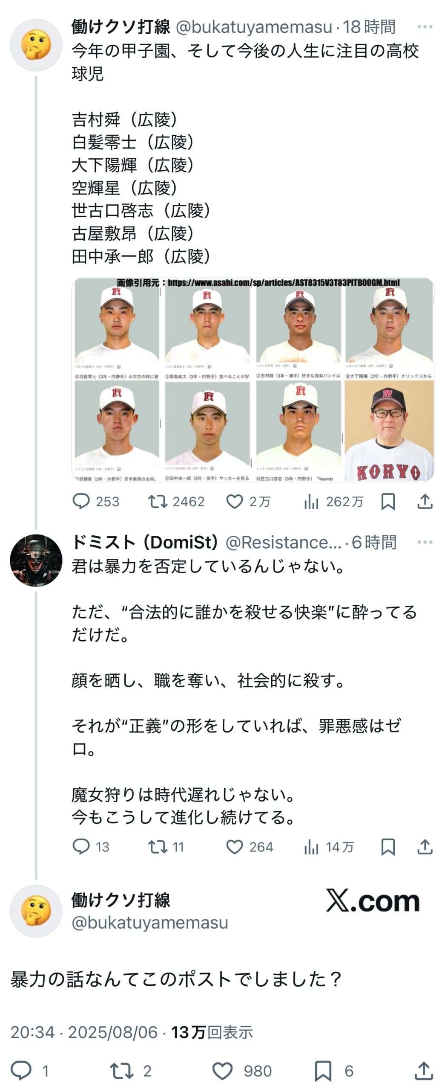This screenshot has height=1092, width=445.
Task: Reply to the first post with 253 replies
Action: [81, 501]
